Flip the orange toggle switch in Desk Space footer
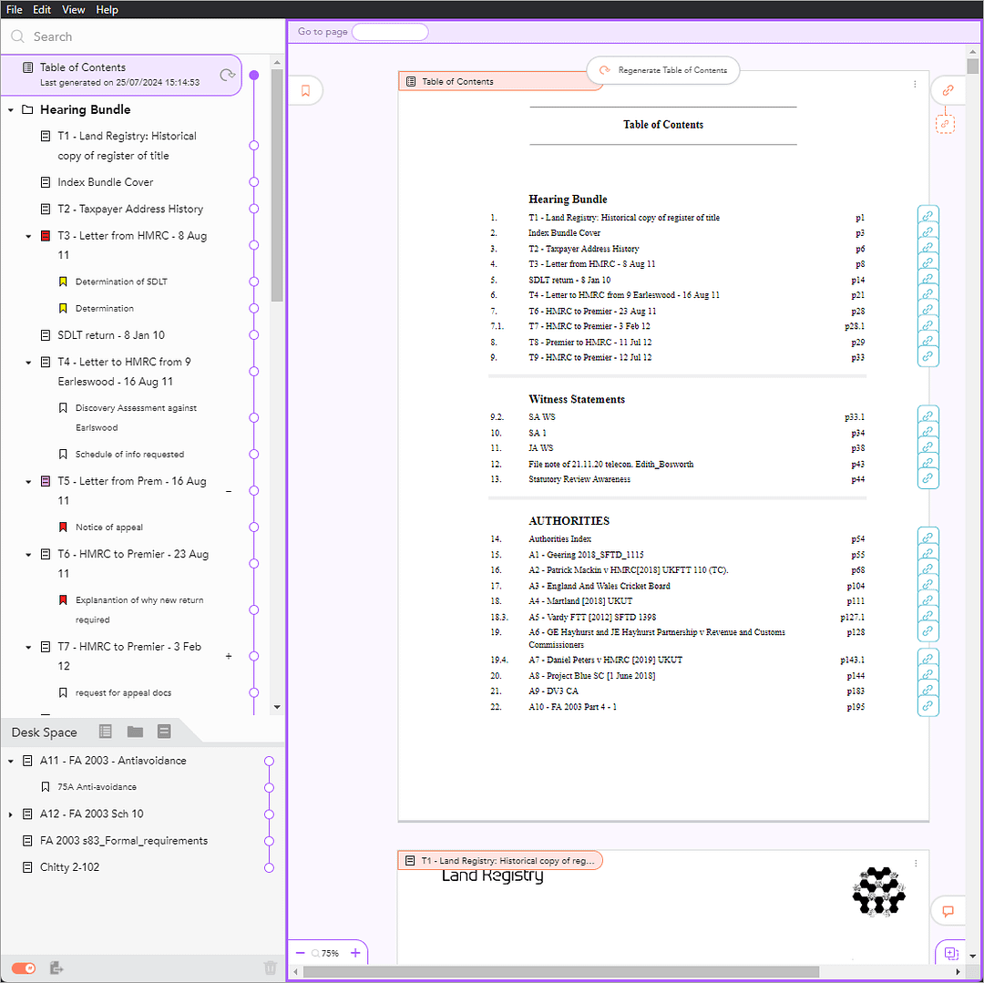984x983 pixels. (23, 968)
